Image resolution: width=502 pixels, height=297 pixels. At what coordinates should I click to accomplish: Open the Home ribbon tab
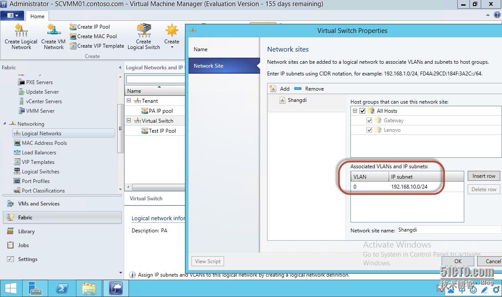click(37, 16)
